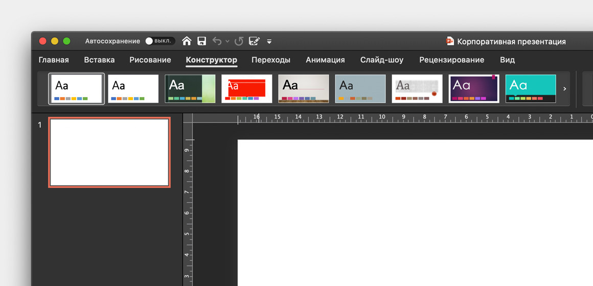The image size is (593, 286).
Task: Open the Customize Quick Access Toolbar dropdown
Action: [269, 41]
